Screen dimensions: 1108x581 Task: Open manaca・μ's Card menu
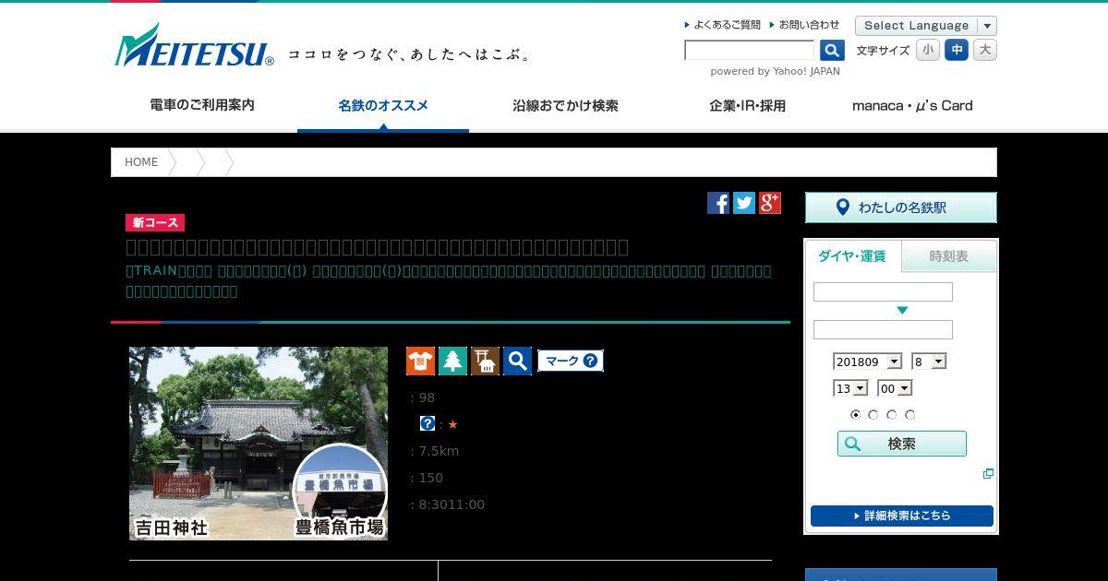point(912,106)
